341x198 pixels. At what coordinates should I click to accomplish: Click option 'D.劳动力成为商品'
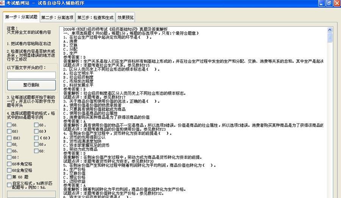click(x=80, y=149)
